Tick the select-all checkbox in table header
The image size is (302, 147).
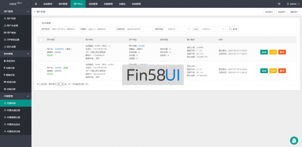click(41, 39)
